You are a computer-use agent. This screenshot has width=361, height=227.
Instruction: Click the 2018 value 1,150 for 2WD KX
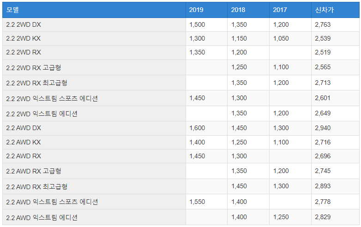(239, 38)
